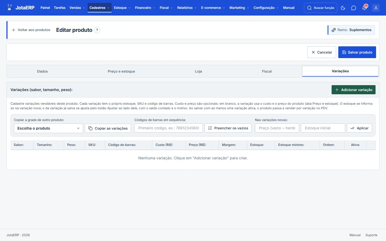The image size is (386, 241).
Task: Expand the Cadastros menu
Action: pos(100,8)
